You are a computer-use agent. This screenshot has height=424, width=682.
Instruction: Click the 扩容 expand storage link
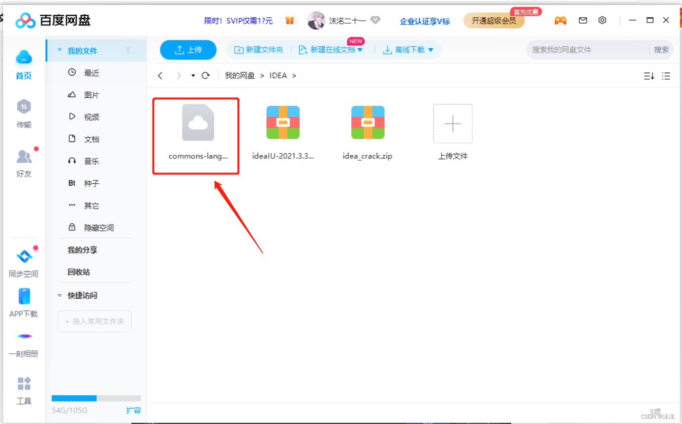[x=133, y=410]
